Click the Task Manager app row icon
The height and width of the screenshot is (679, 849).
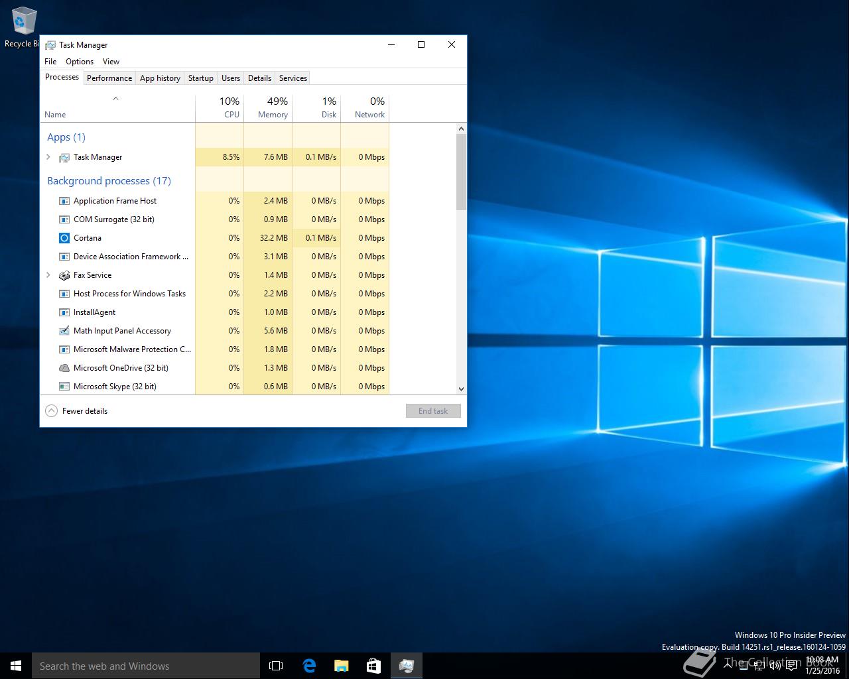coord(64,157)
